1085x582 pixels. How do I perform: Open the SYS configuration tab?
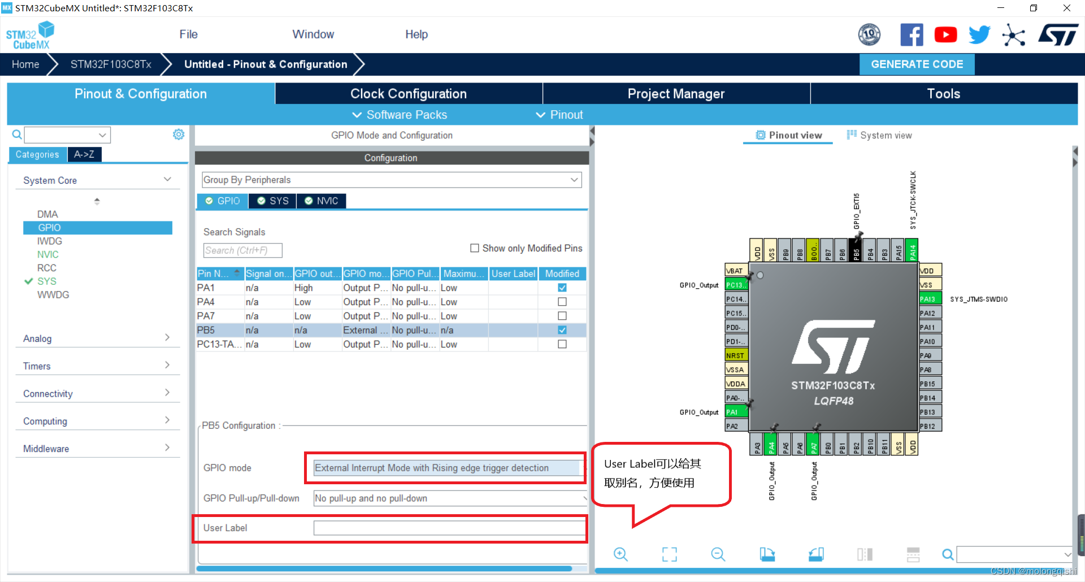272,201
